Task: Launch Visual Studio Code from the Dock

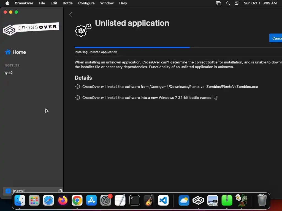Action: pyautogui.click(x=163, y=200)
